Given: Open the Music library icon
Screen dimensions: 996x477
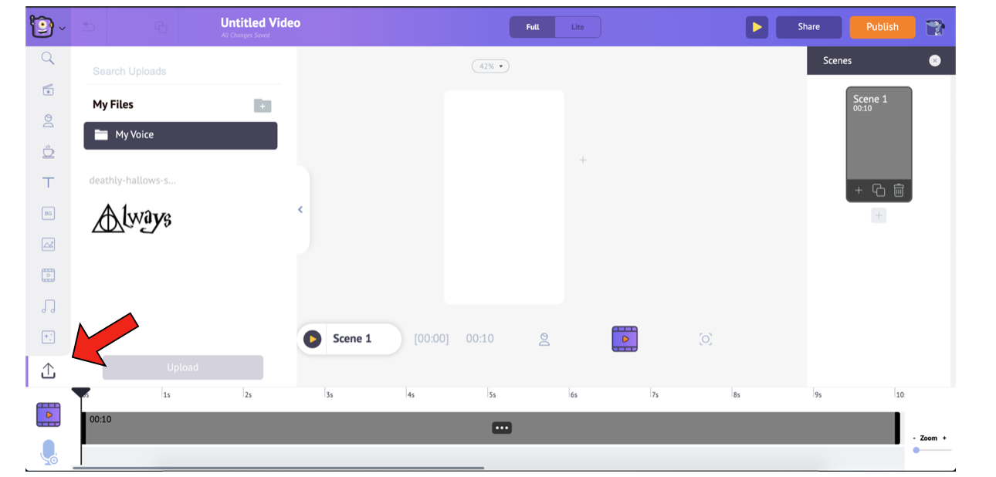Looking at the screenshot, I should (x=49, y=306).
